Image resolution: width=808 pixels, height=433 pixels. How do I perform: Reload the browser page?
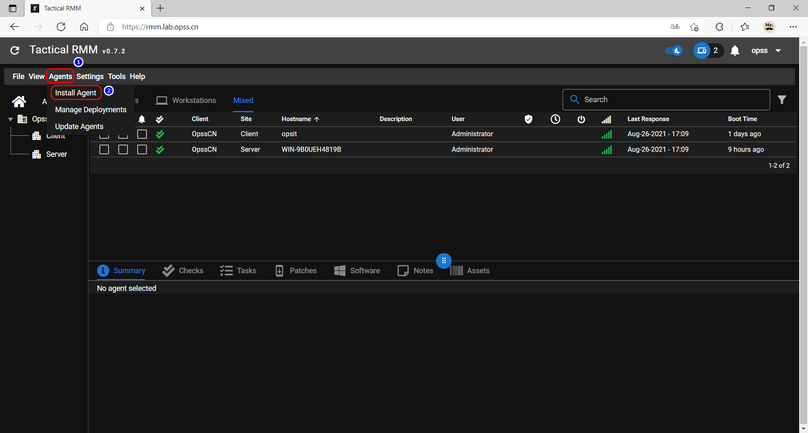pyautogui.click(x=61, y=27)
